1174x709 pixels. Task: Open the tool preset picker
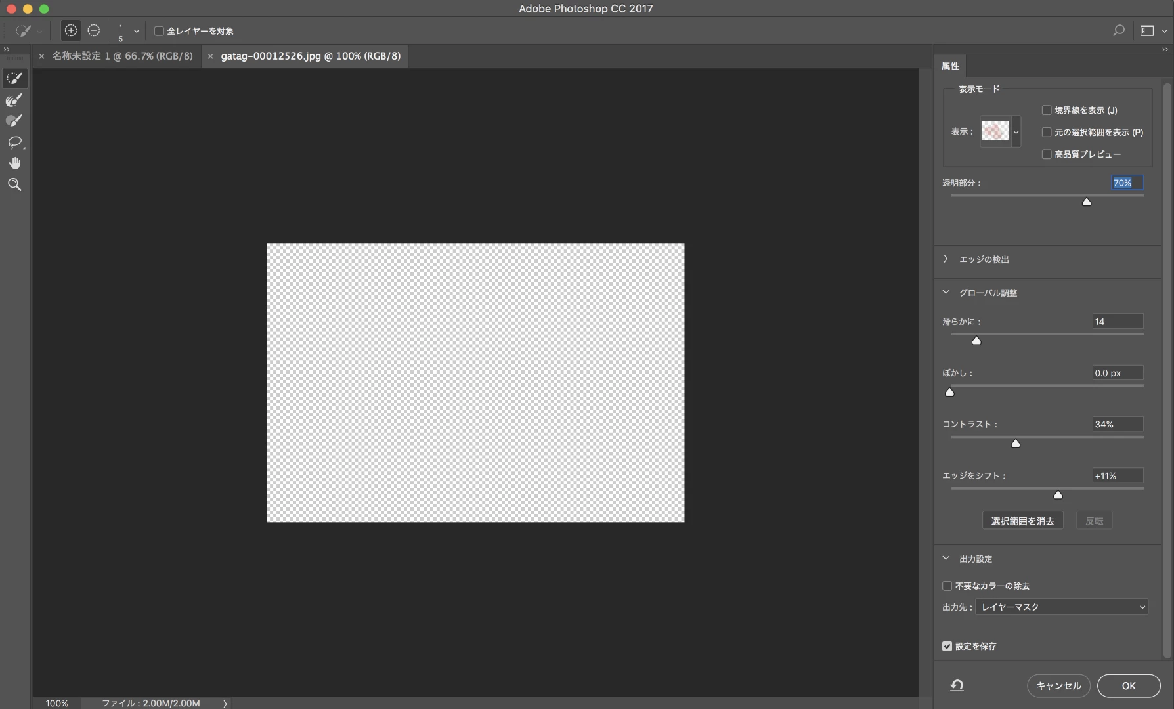click(28, 31)
